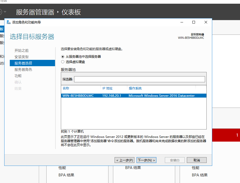Image resolution: width=240 pixels, height=183 pixels.
Task: Open the 功能 wizard step
Action: [18, 76]
